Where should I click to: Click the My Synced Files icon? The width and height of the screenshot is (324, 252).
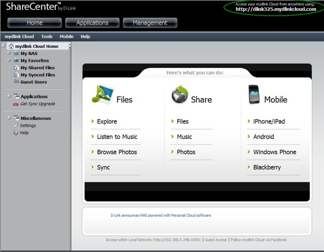pyautogui.click(x=16, y=75)
